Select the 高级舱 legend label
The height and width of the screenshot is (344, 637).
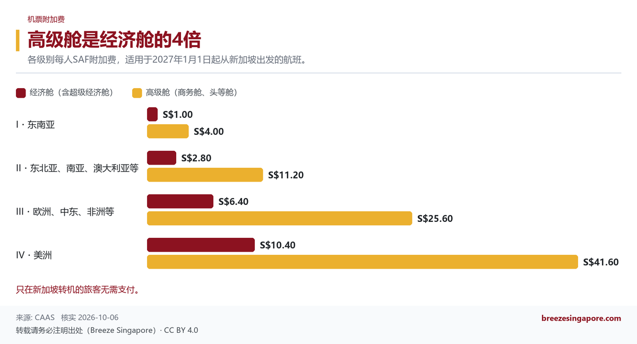point(193,92)
